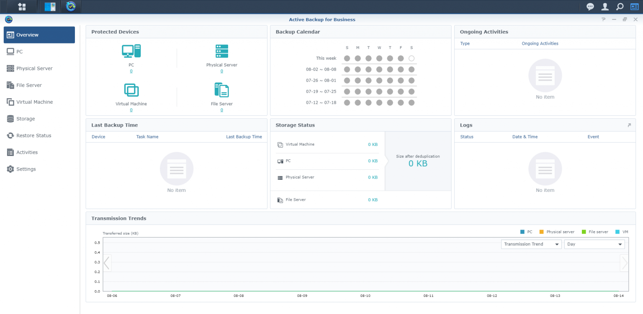Select Storage in the sidebar
This screenshot has width=643, height=314.
(x=26, y=119)
